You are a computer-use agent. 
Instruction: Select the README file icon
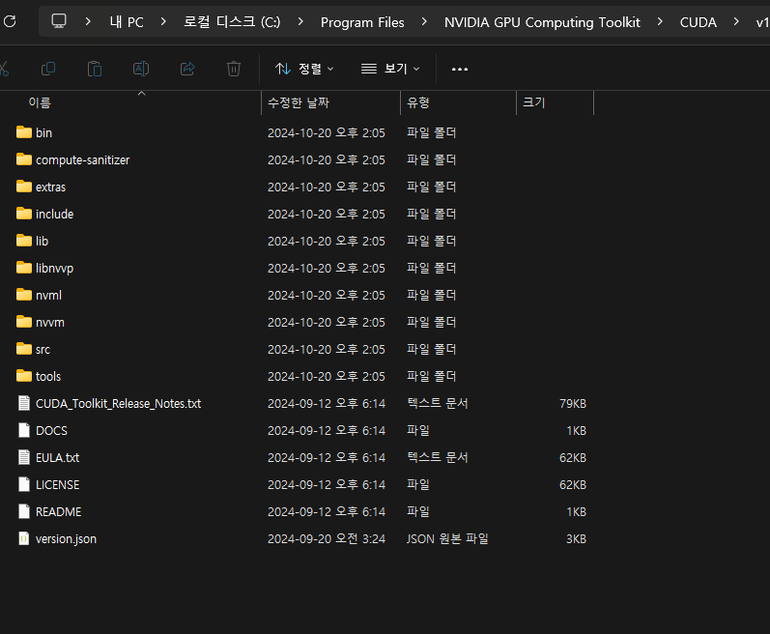pos(24,511)
